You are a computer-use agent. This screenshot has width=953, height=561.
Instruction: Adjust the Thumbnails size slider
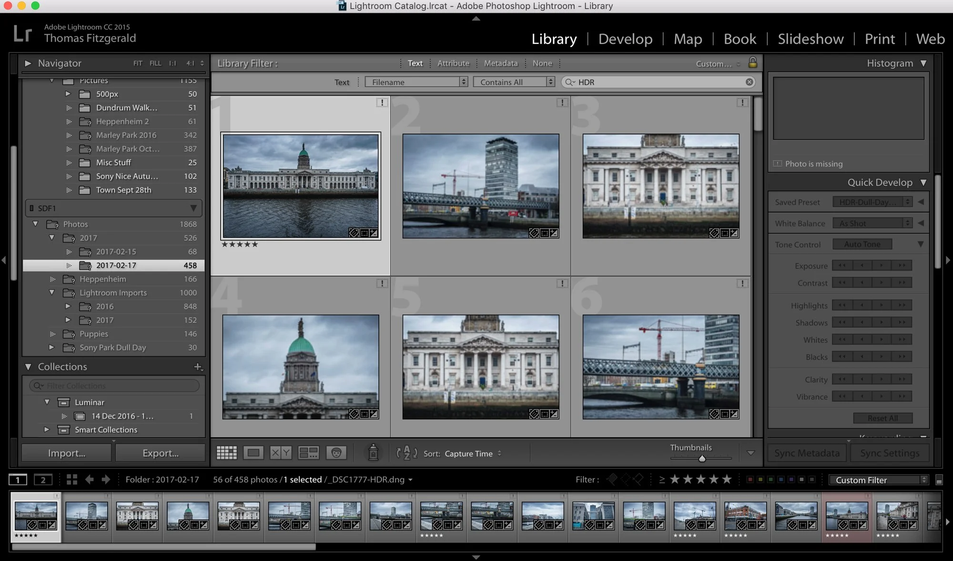click(x=702, y=459)
